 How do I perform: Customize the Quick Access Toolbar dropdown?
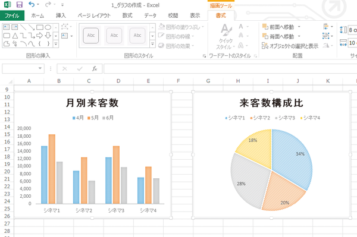[62, 5]
